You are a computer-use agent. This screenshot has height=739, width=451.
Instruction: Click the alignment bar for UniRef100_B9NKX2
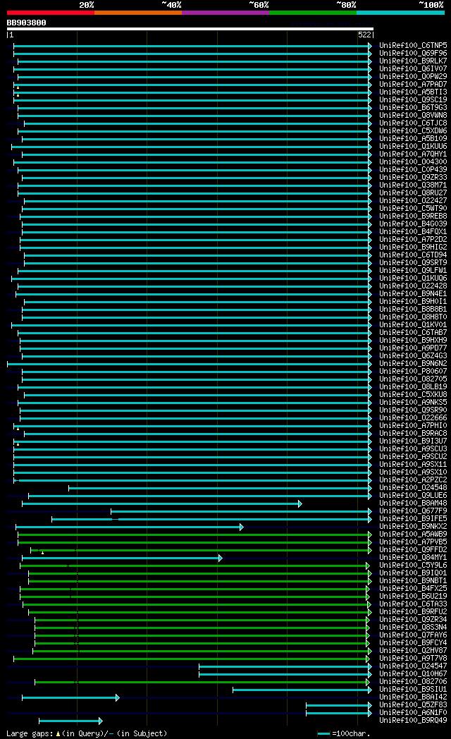coord(130,527)
